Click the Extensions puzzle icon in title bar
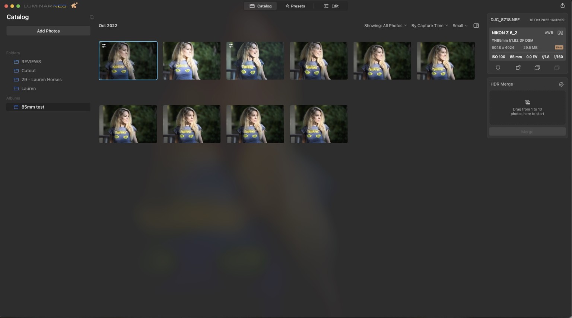 [73, 6]
